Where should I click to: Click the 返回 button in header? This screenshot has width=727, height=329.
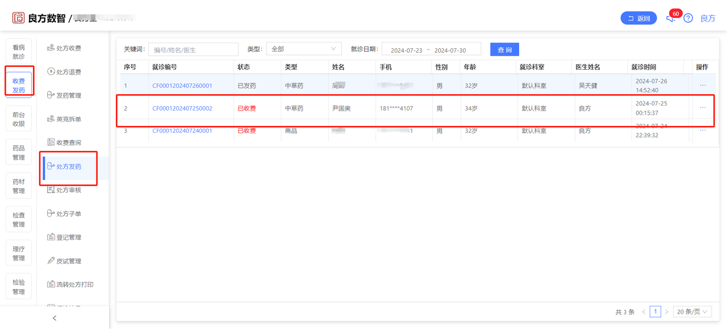(638, 18)
